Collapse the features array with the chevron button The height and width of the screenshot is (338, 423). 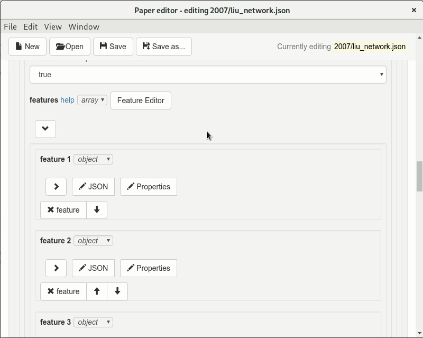(45, 129)
